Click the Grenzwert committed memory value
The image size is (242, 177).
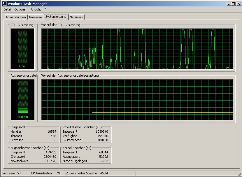coord(50,157)
